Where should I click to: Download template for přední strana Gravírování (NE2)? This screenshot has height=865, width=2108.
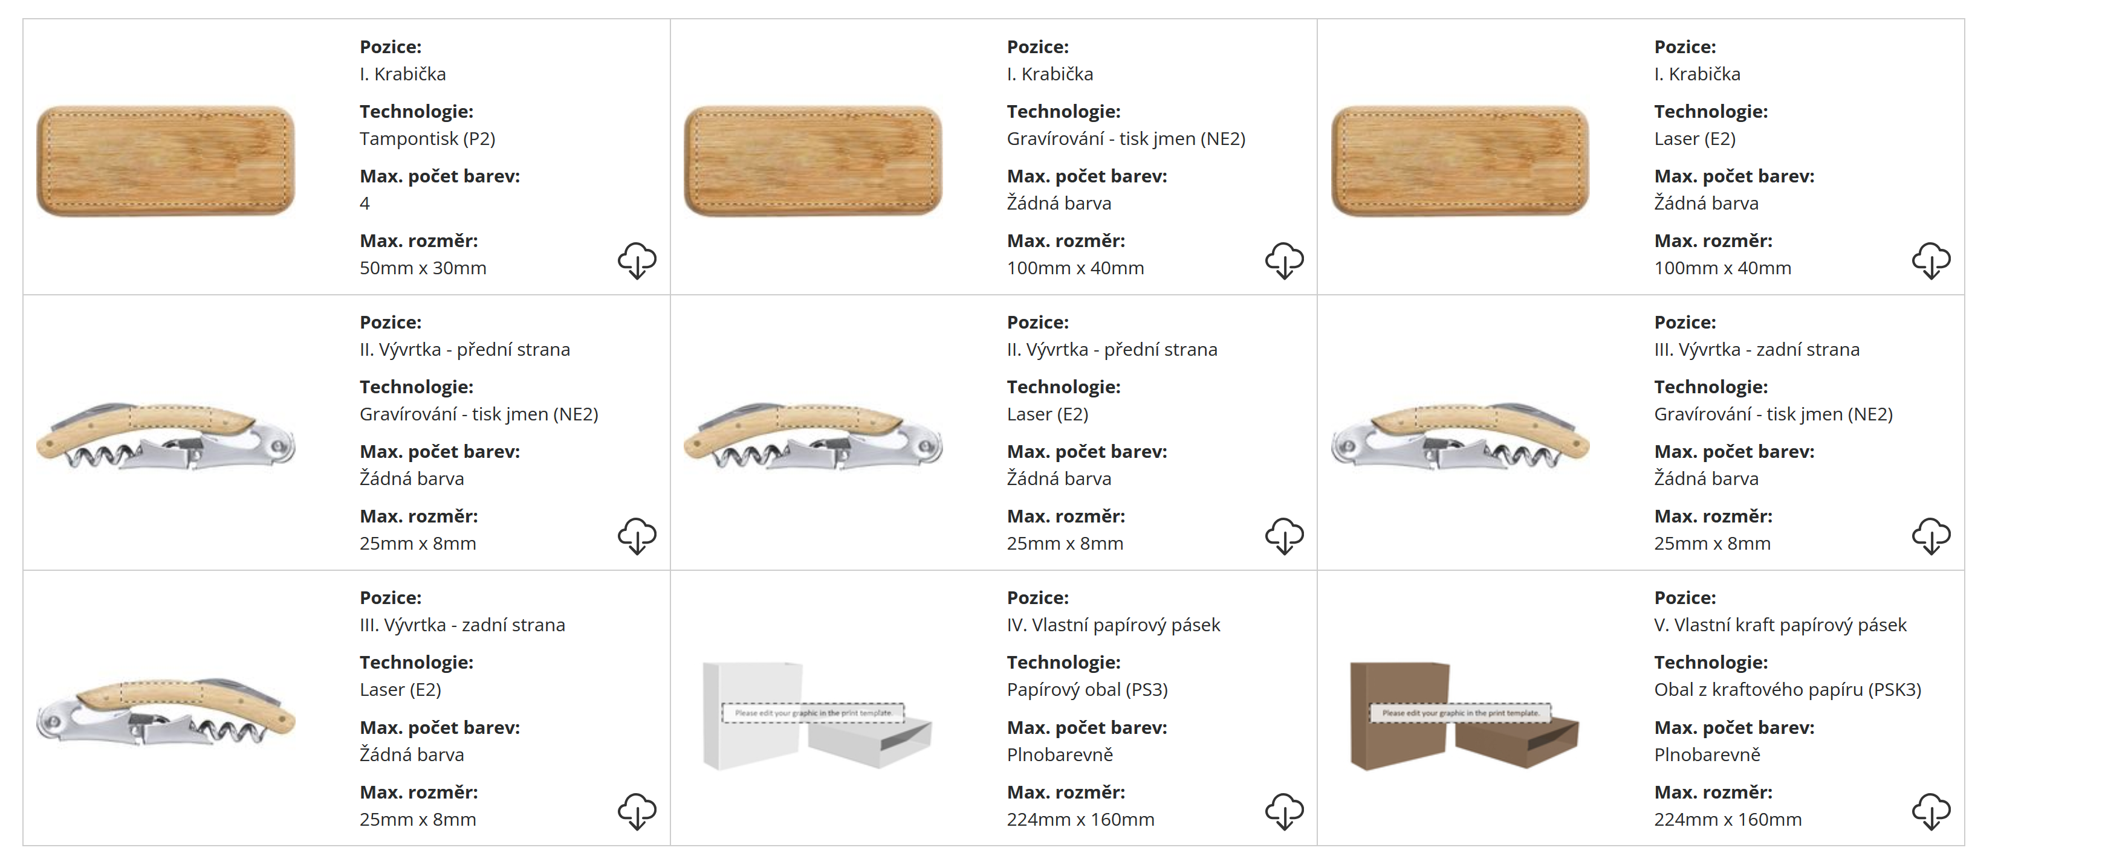coord(637,536)
